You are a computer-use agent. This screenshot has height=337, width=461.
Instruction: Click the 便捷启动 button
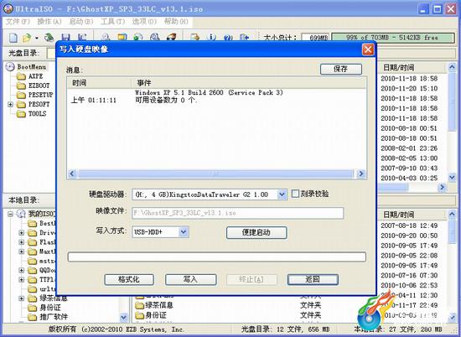tap(256, 232)
